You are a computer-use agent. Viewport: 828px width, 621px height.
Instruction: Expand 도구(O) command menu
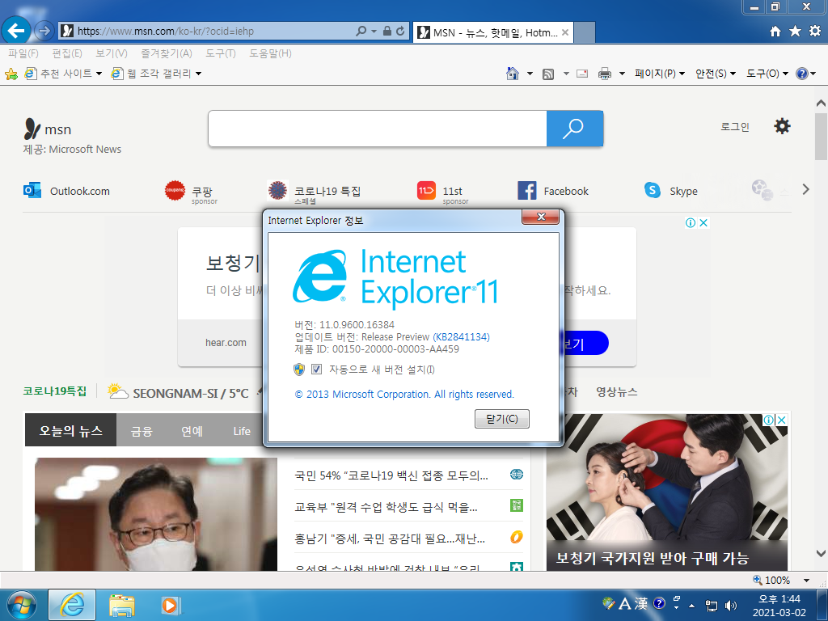click(x=767, y=74)
